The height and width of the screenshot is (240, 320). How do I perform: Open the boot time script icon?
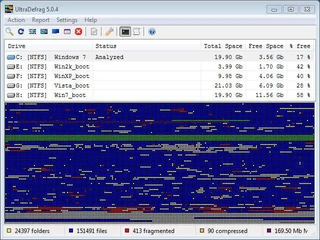click(x=136, y=31)
